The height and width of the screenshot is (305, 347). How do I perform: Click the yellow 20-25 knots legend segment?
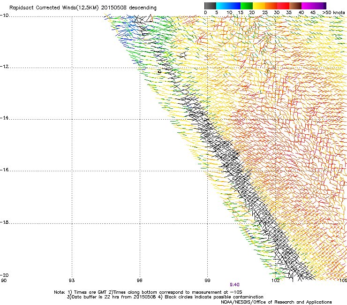[x=259, y=6]
